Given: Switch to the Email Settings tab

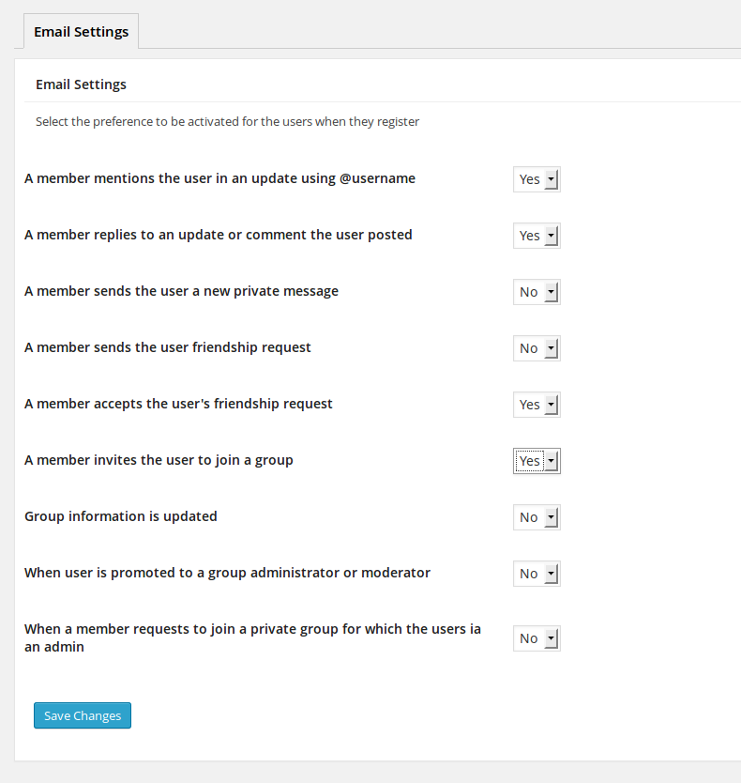Looking at the screenshot, I should click(81, 31).
